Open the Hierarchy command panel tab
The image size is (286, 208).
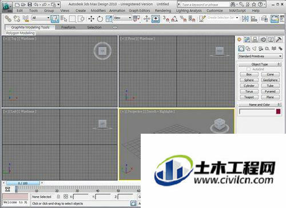tap(255, 39)
